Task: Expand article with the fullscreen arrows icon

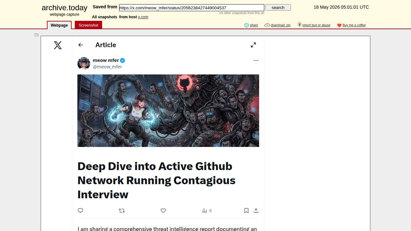Action: (253, 45)
